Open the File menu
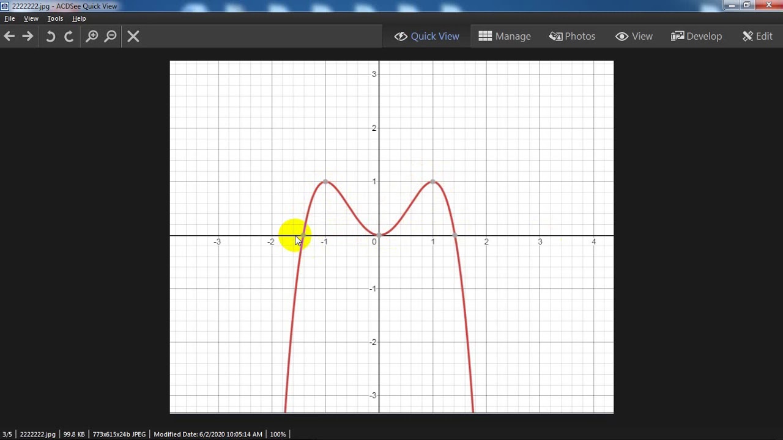Viewport: 783px width, 440px height. pyautogui.click(x=10, y=18)
